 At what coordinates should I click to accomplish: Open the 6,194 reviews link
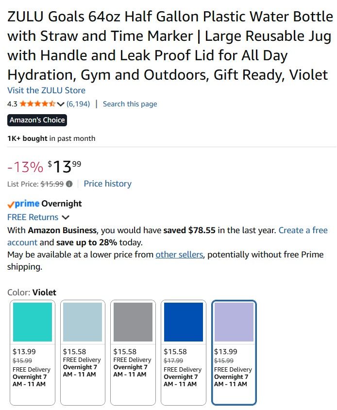[78, 104]
